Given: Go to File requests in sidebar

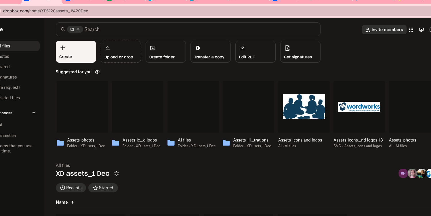Looking at the screenshot, I should pos(10,87).
